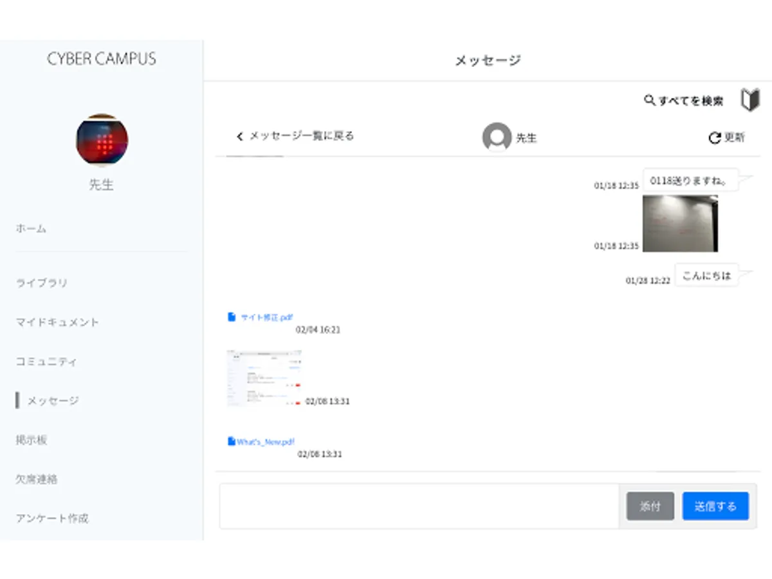Viewport: 772px width, 579px height.
Task: Click the メッセージ page title
Action: (x=488, y=60)
